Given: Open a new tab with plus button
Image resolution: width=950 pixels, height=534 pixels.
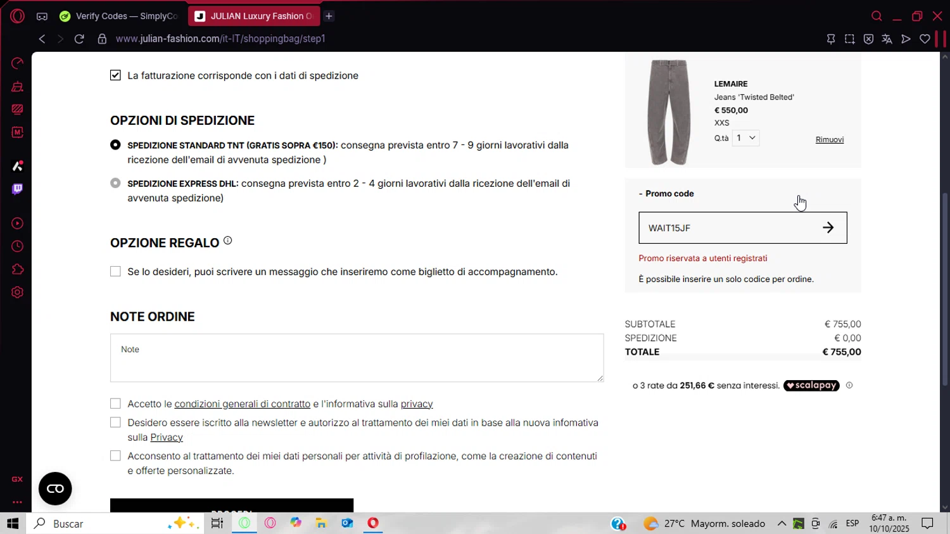Looking at the screenshot, I should click(x=329, y=16).
